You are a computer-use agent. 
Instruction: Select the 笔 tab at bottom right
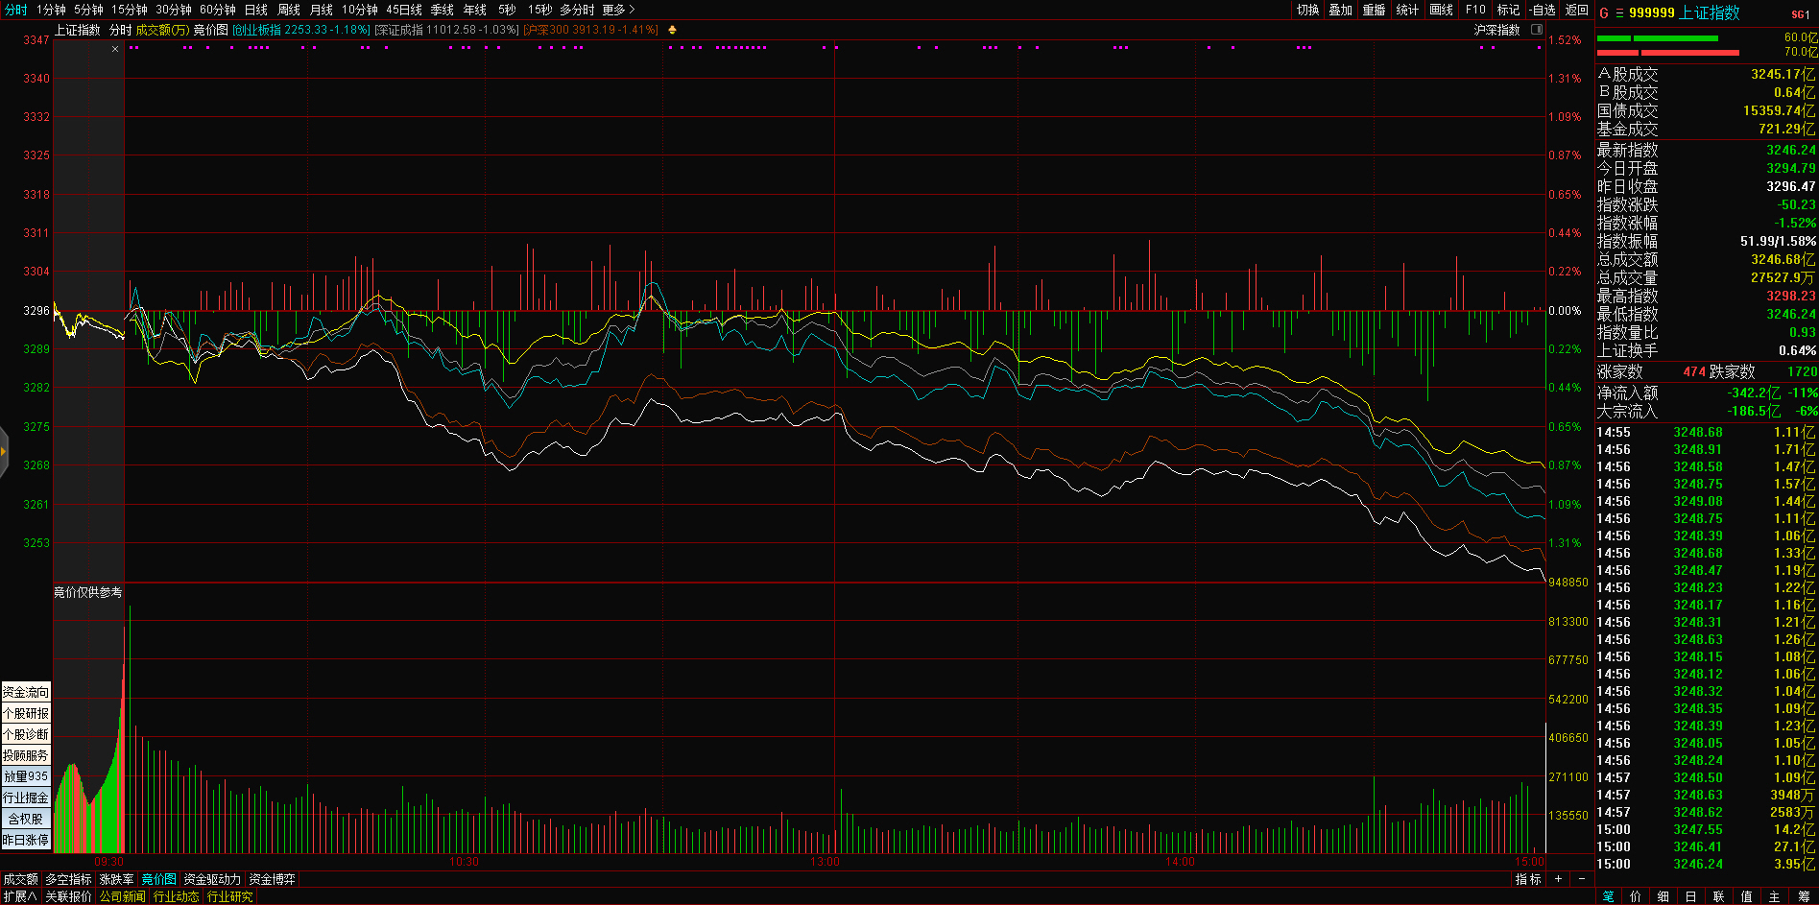coord(1609,896)
